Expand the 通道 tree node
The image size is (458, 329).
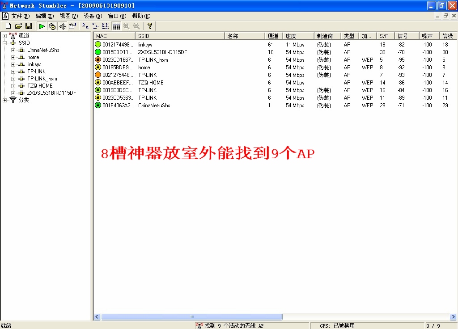4,36
